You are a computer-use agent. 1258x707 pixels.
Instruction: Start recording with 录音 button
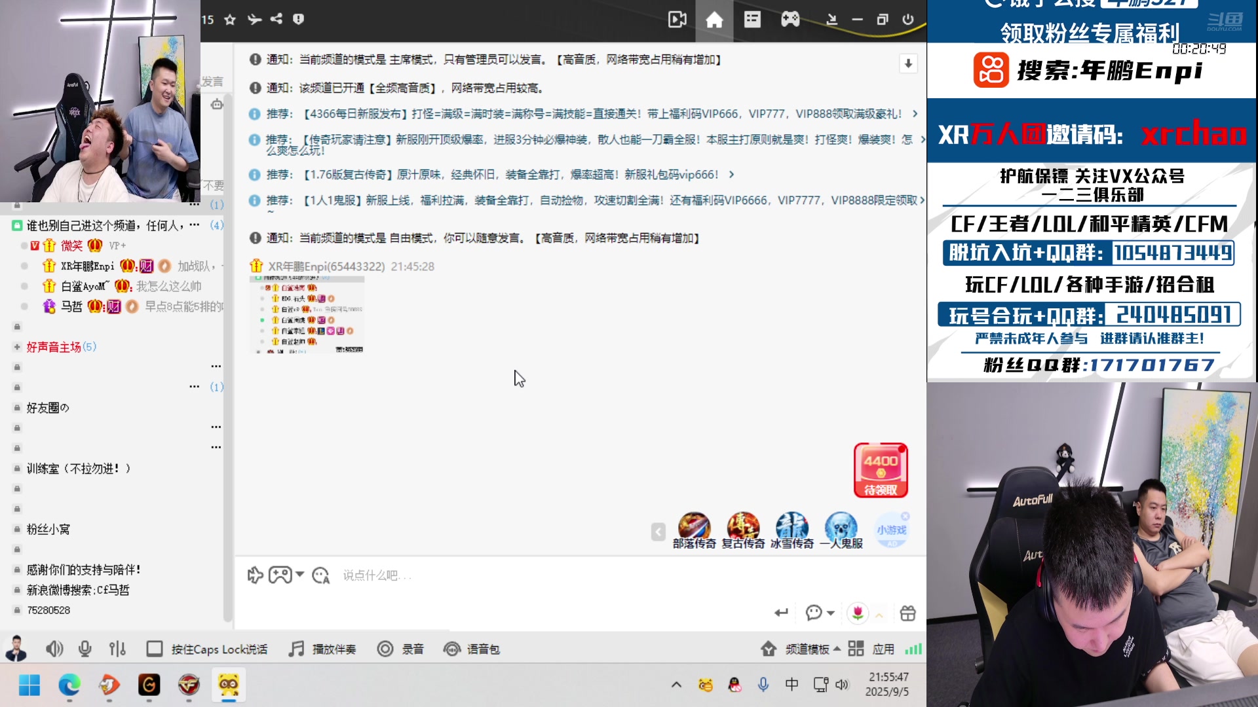pyautogui.click(x=400, y=649)
